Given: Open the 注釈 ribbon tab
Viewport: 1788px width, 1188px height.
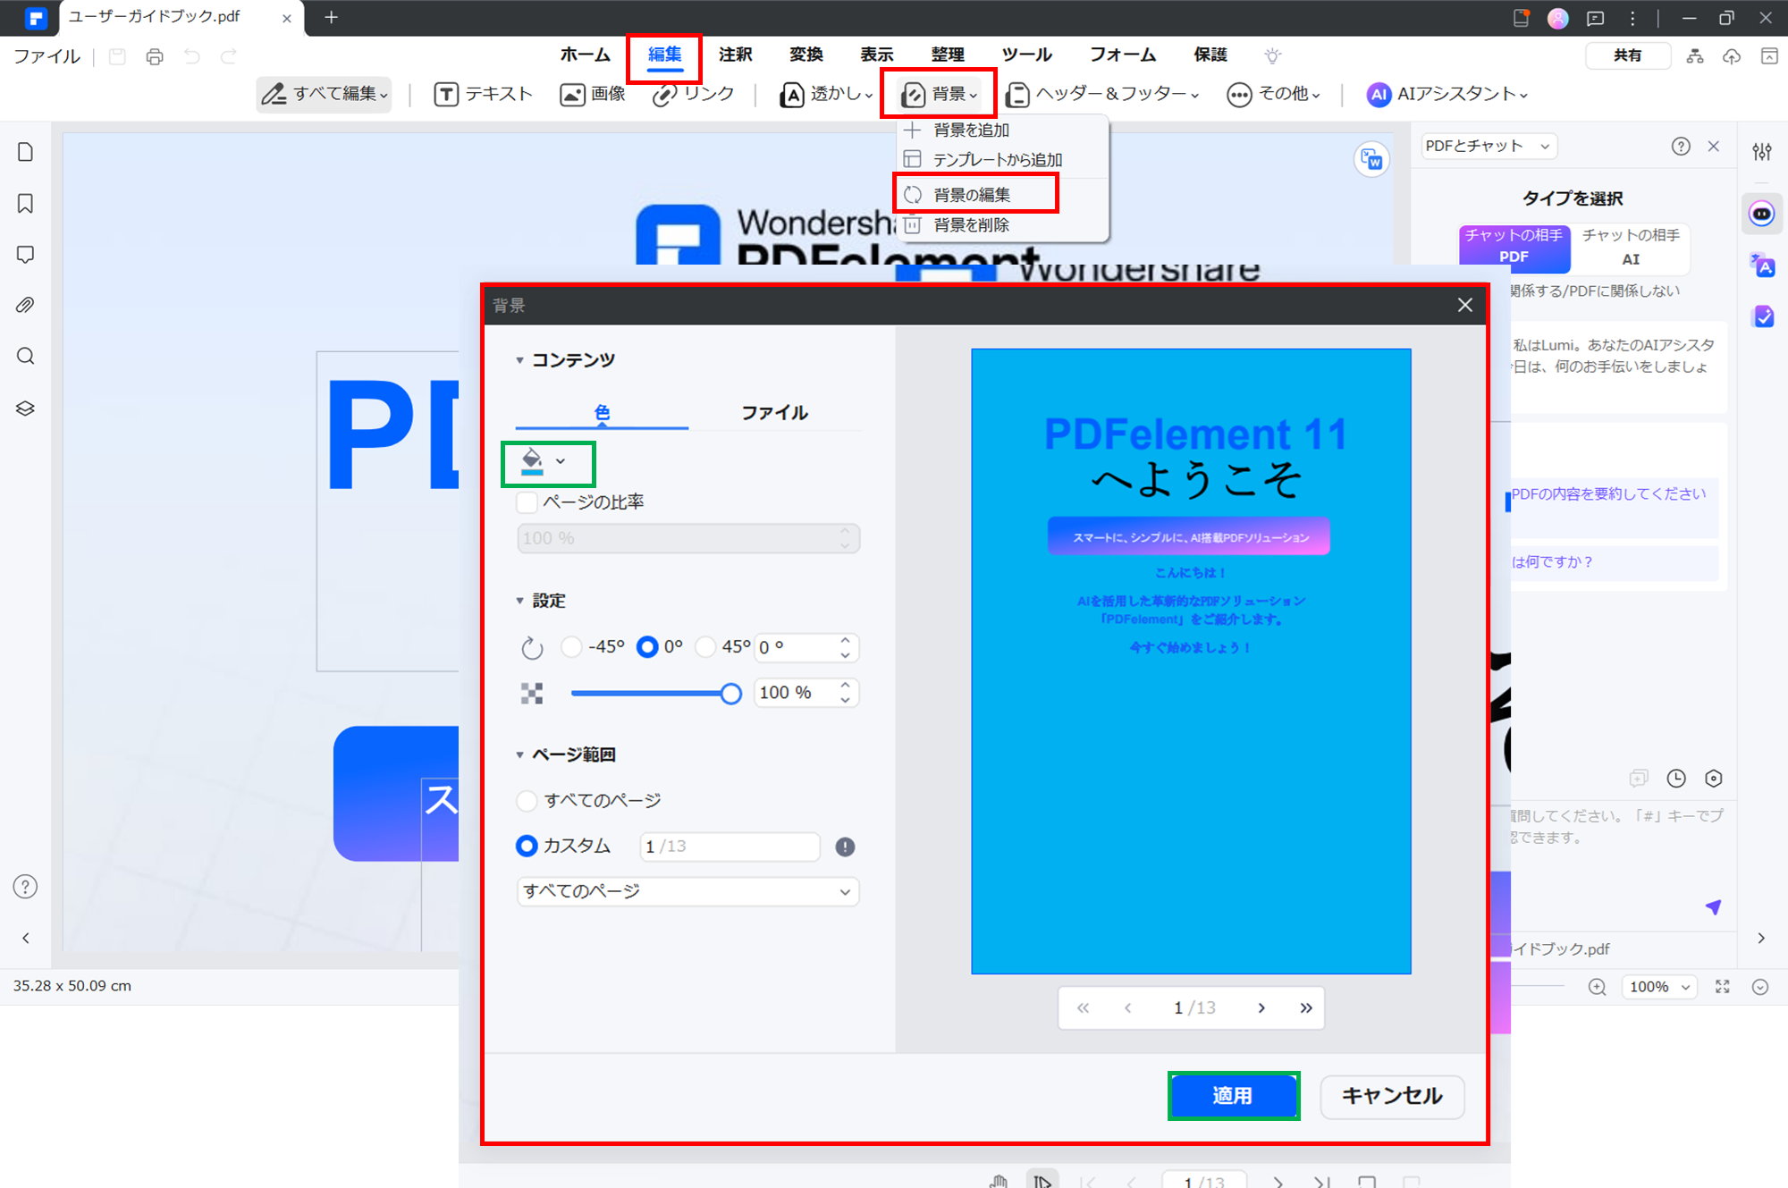Looking at the screenshot, I should (736, 55).
